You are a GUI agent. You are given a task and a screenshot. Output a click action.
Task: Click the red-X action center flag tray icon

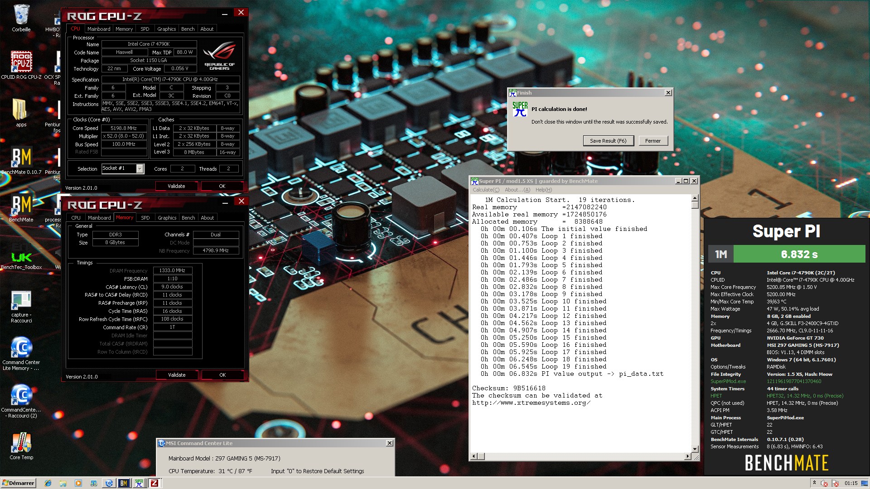pyautogui.click(x=835, y=483)
